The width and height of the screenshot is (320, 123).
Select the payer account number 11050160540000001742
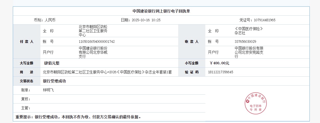97,42
